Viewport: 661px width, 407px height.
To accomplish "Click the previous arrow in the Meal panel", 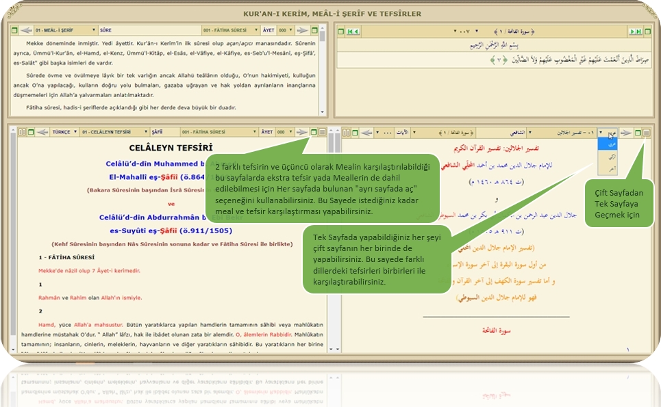I will pos(26,30).
